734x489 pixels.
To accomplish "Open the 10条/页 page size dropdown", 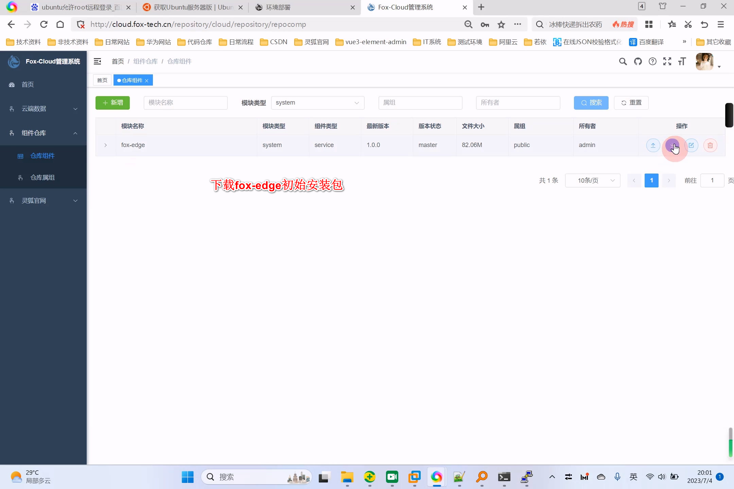I will click(x=593, y=181).
